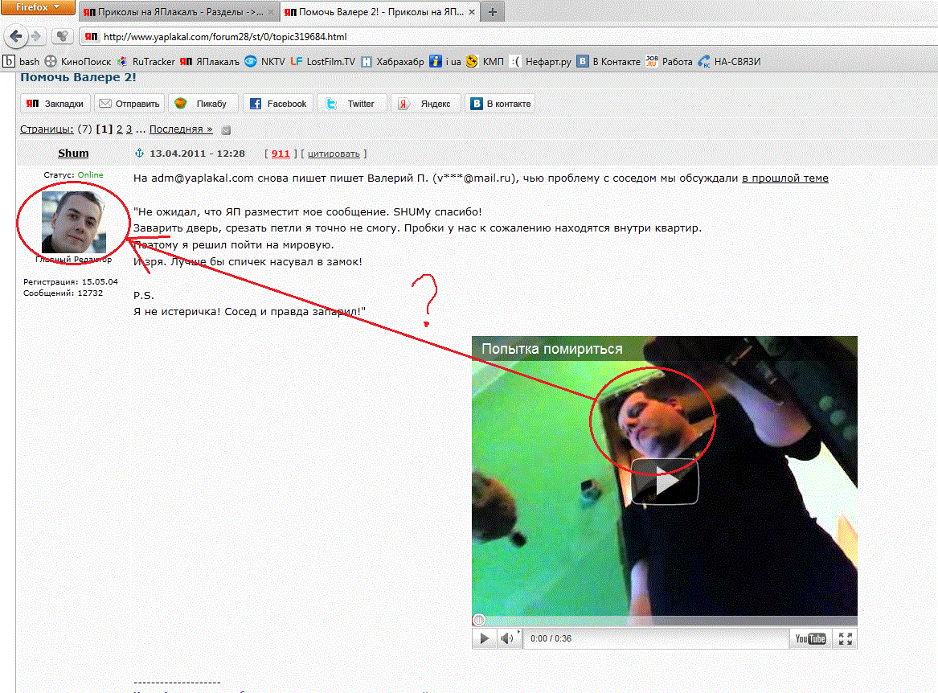Share the topic to Пикабу
Screen dimensions: 938x693
pos(203,104)
